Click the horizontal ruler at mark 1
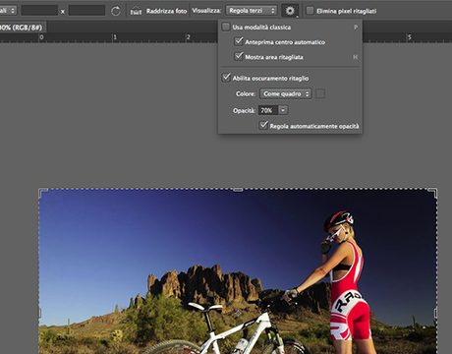The width and height of the screenshot is (452, 354). (115, 37)
